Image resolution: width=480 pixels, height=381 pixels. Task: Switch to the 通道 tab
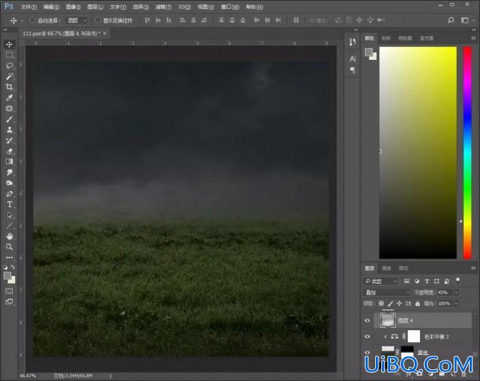[x=386, y=268]
